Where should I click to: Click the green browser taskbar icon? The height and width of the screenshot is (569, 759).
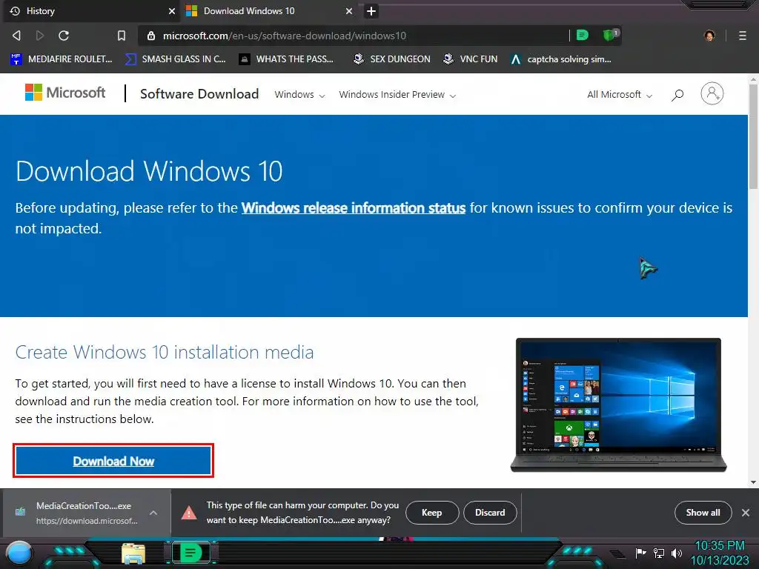190,553
